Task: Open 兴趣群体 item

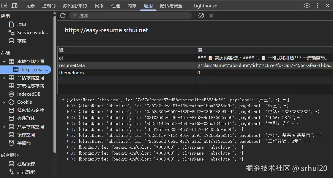Action: tap(26, 118)
